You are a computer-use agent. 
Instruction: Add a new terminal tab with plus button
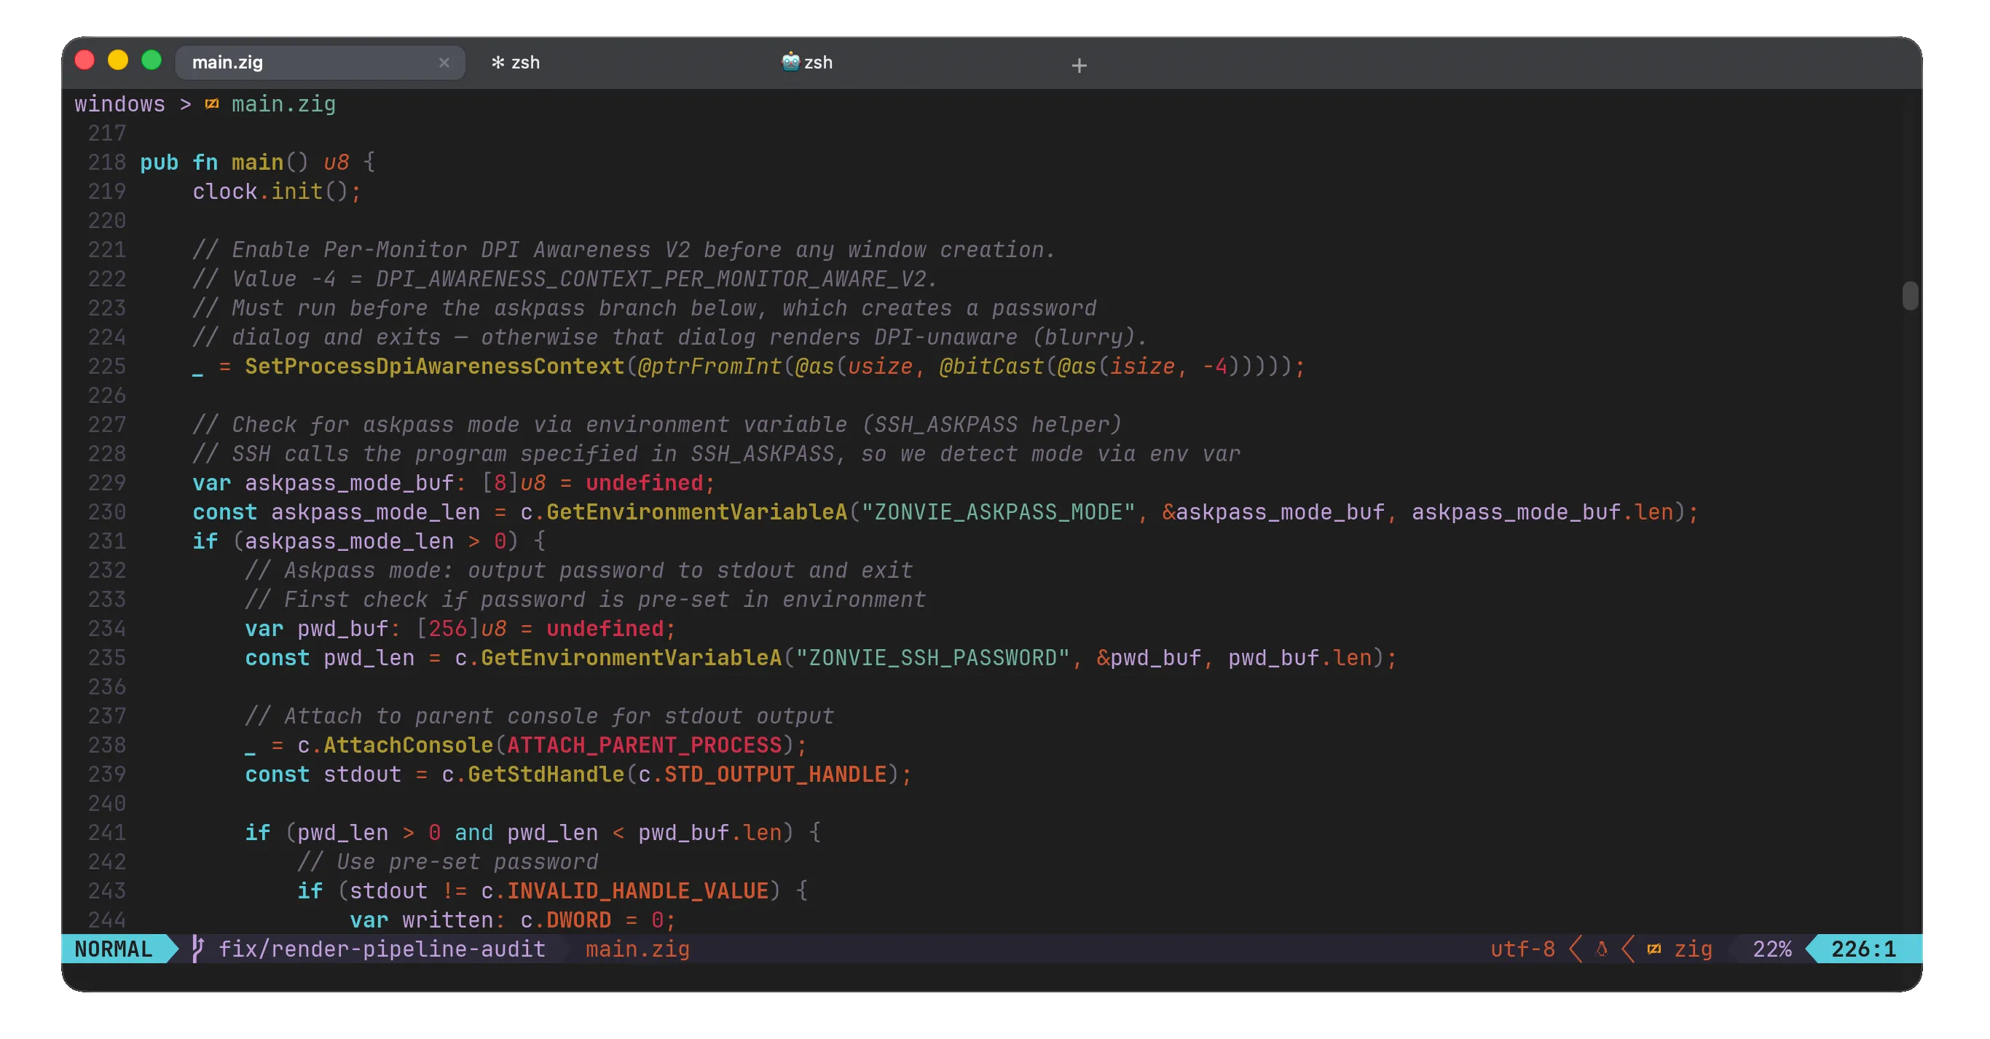(x=1079, y=66)
